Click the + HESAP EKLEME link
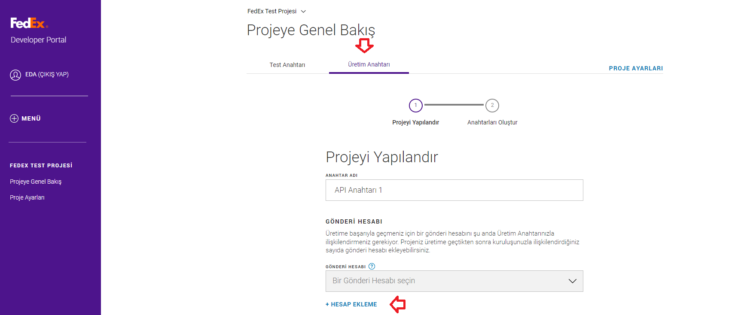This screenshot has width=744, height=315. tap(351, 304)
